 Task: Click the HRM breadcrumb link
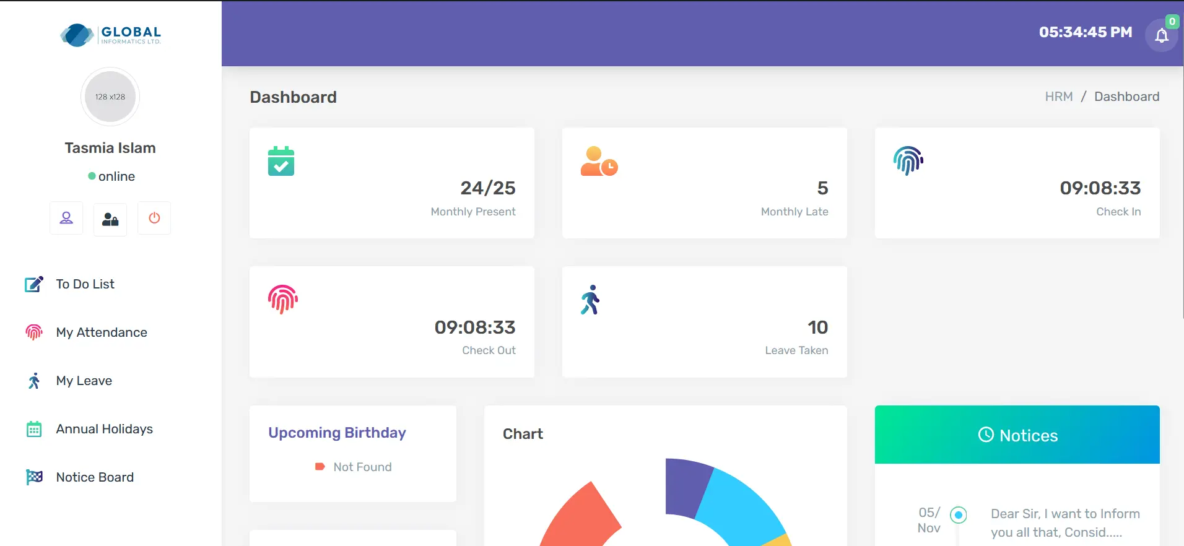(x=1058, y=97)
